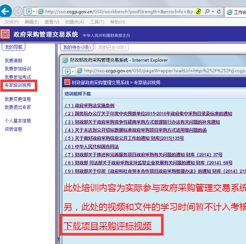Click the main browser address URL field
Screen dimensions: 246x244
click(x=119, y=11)
